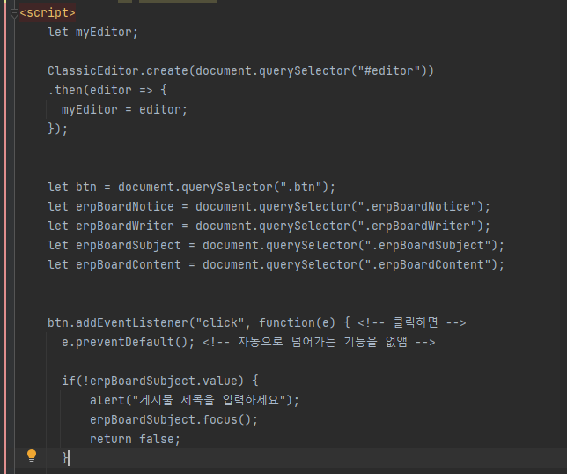
Task: Click the btn.addEventListener line
Action: click(257, 322)
